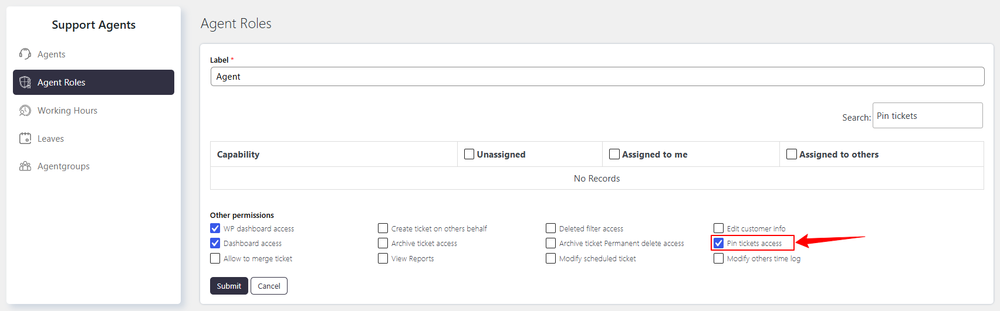Click the Agentgroups people icon
Image resolution: width=1000 pixels, height=311 pixels.
click(25, 166)
